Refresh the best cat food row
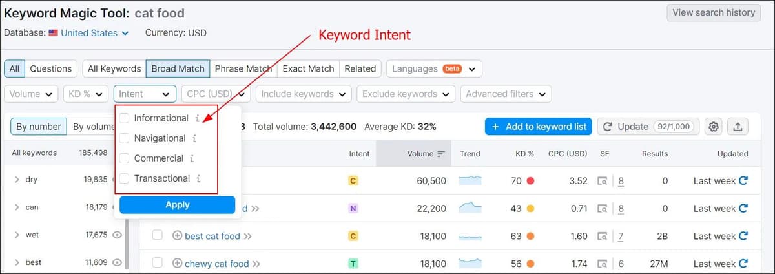Screen dimensions: 775x274 point(743,236)
